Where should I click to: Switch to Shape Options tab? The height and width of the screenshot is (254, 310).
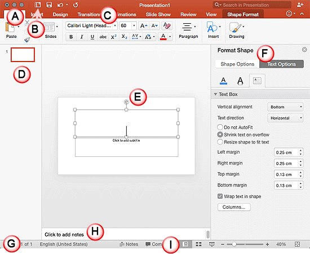(x=237, y=64)
